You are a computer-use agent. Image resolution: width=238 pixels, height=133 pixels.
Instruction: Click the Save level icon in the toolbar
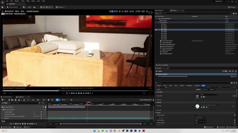point(3,7)
